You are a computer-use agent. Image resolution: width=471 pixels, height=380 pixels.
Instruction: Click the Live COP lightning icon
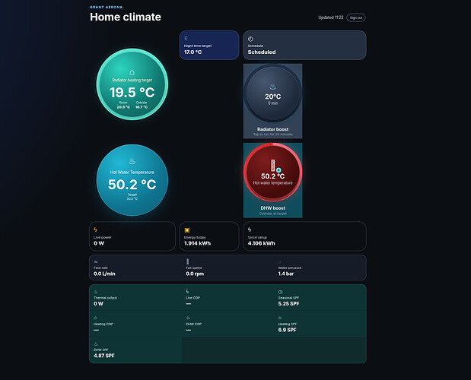click(187, 292)
